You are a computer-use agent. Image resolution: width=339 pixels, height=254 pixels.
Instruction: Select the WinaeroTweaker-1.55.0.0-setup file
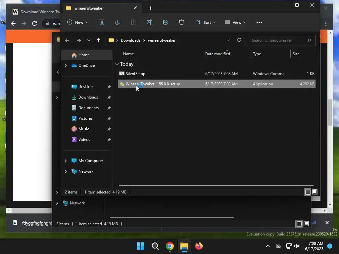(x=217, y=84)
